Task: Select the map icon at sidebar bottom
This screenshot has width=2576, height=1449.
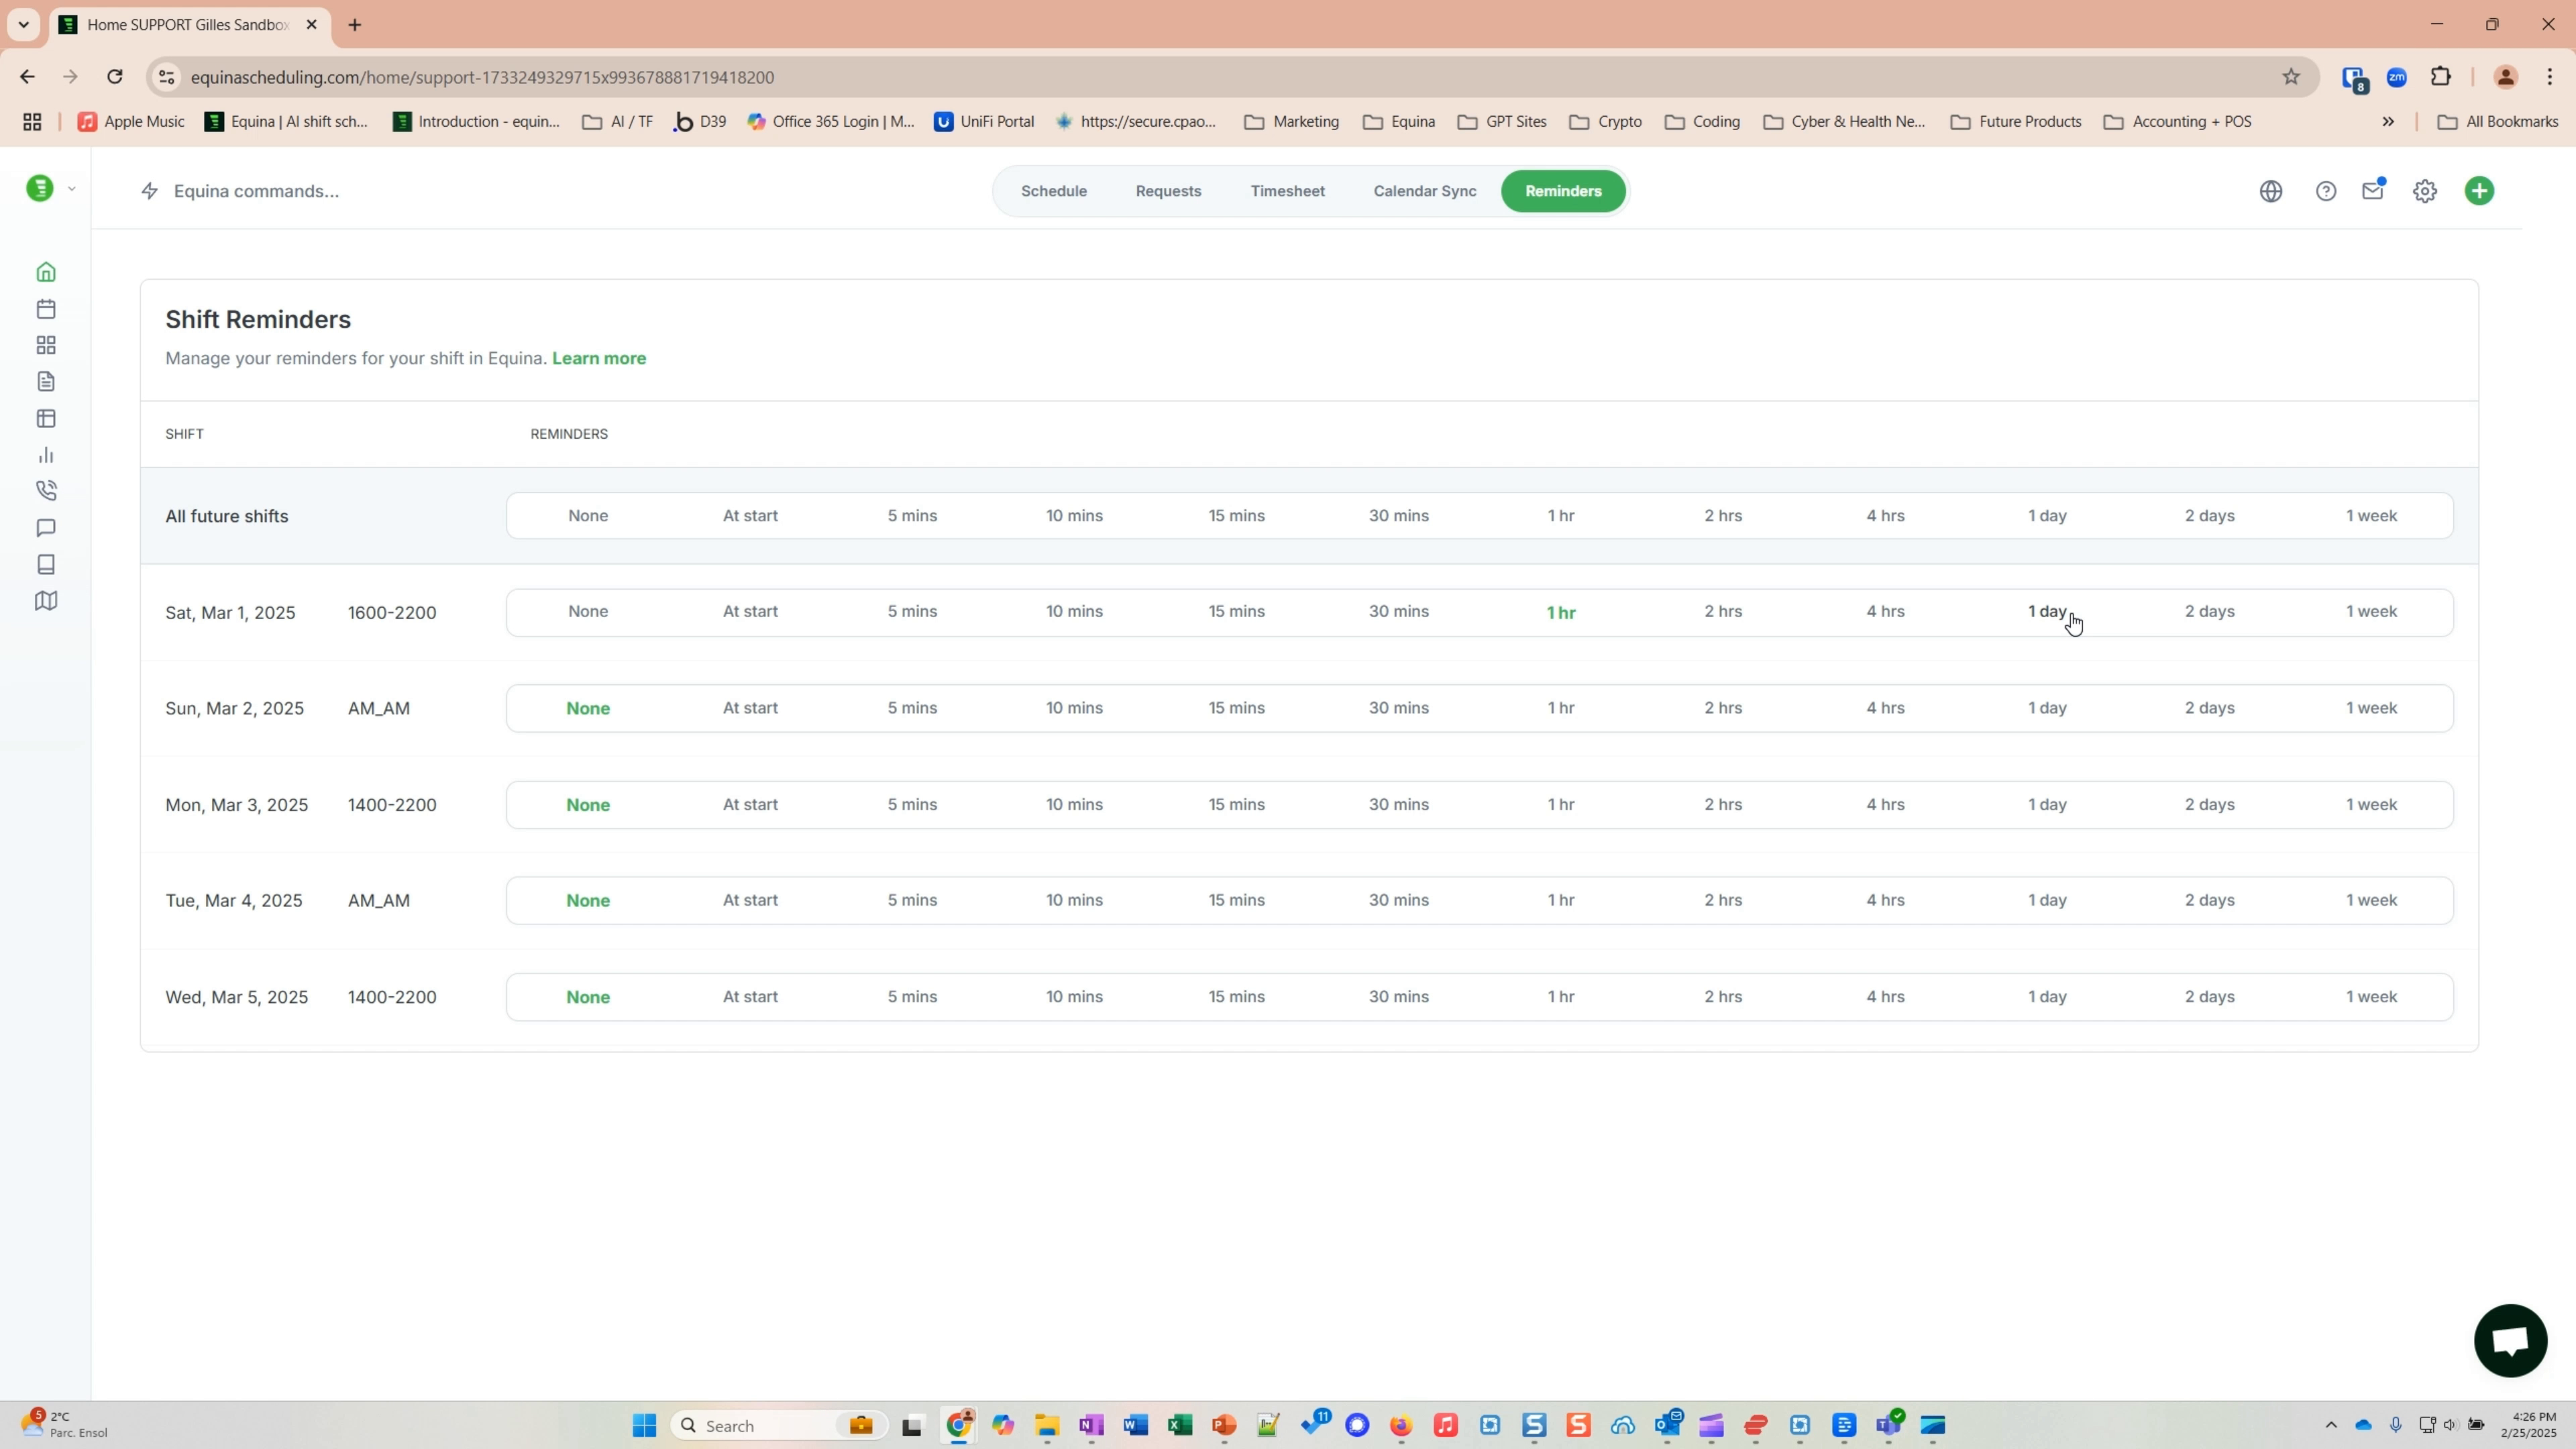Action: tap(46, 601)
